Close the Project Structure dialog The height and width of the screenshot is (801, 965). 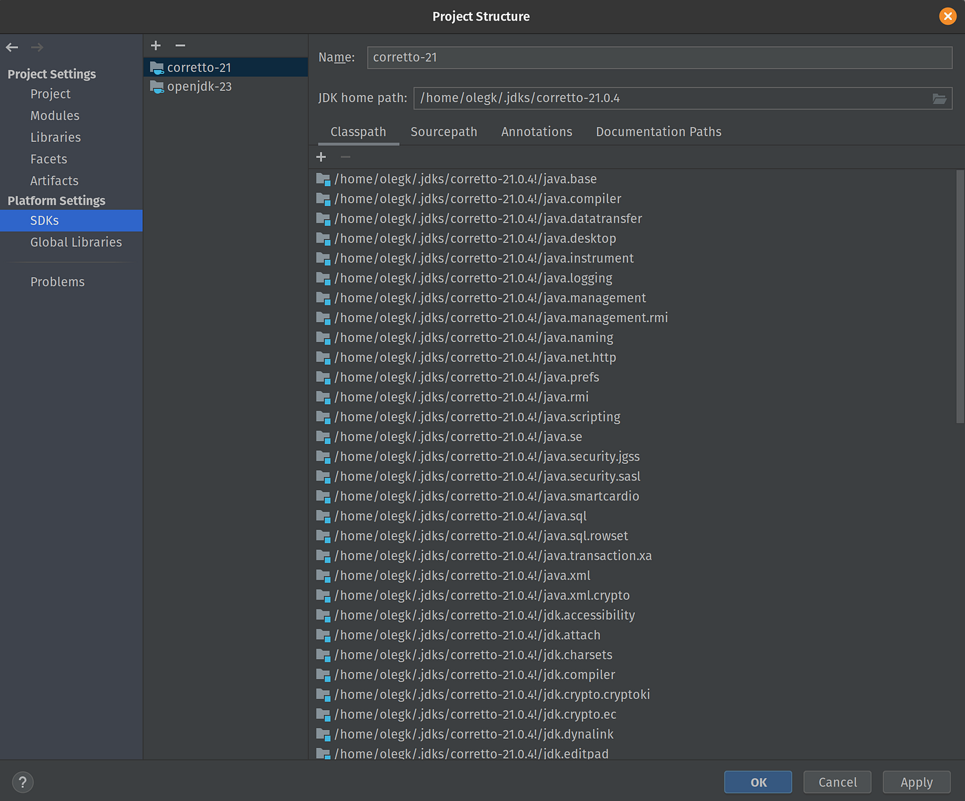coord(948,17)
